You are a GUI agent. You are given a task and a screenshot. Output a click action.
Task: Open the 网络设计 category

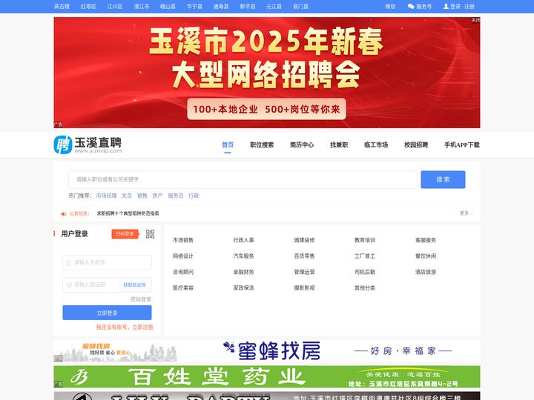click(183, 256)
